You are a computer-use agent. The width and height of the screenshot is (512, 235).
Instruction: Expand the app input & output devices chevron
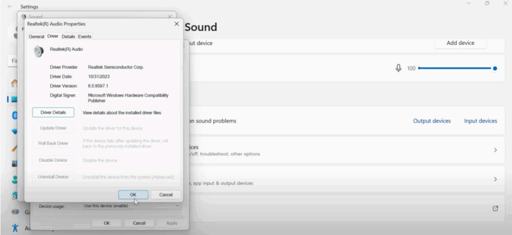495,179
